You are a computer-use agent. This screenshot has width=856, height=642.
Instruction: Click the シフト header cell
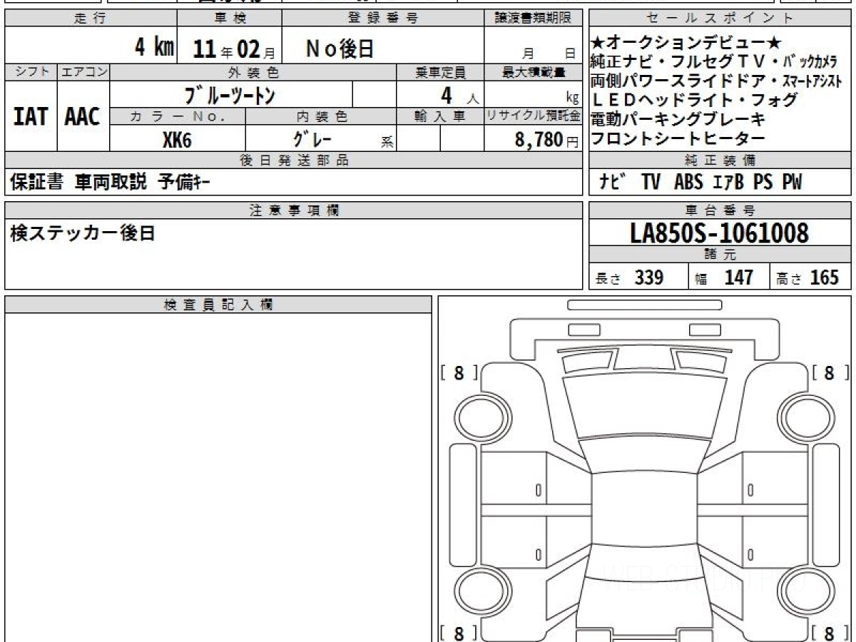coord(31,72)
